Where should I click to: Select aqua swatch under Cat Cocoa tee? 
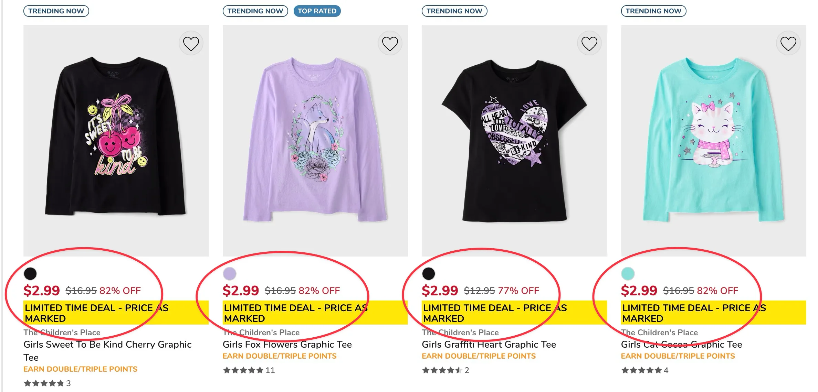(x=628, y=274)
